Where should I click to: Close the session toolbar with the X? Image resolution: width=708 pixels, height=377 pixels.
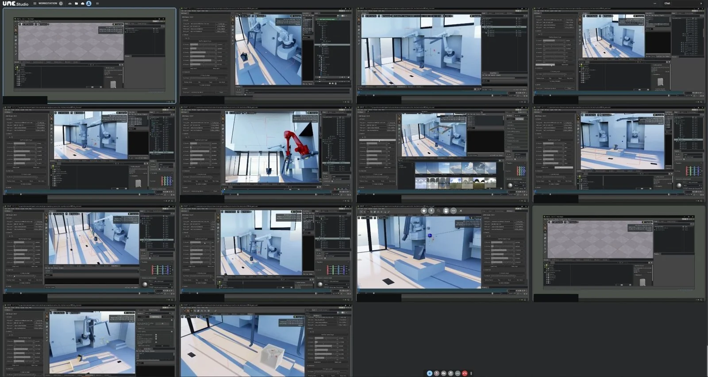click(x=461, y=211)
